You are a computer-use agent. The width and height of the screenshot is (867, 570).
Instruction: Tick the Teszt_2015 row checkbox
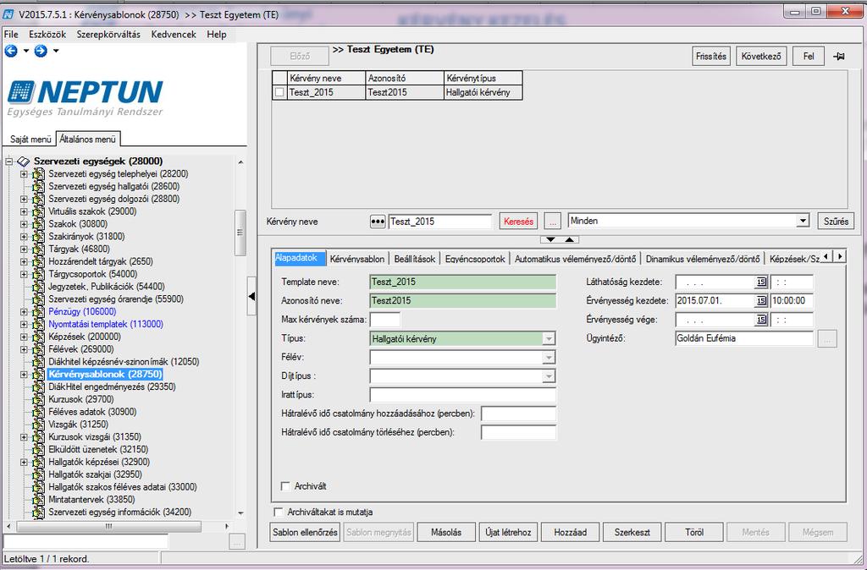coord(279,93)
